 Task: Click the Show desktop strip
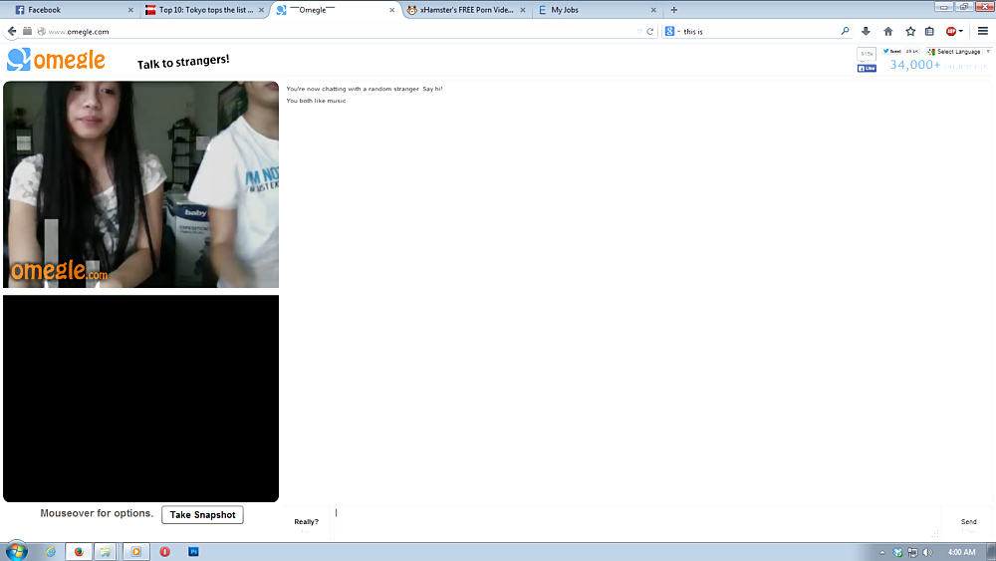click(x=991, y=551)
